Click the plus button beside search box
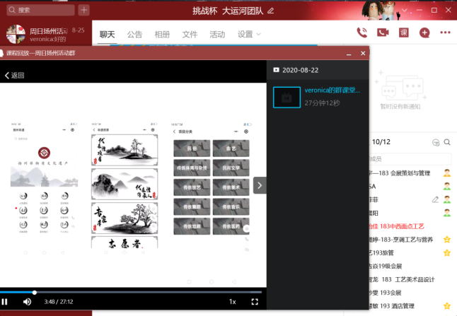The width and height of the screenshot is (457, 316). [x=83, y=10]
